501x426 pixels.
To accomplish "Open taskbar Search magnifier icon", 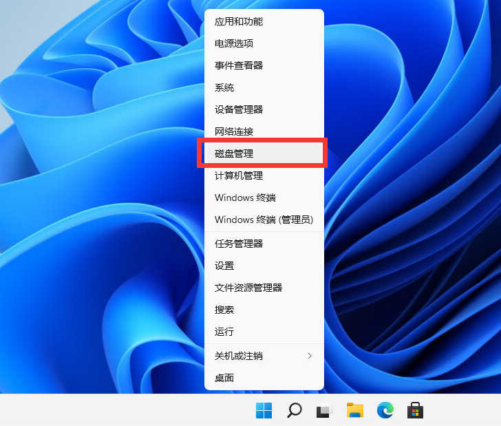I will [294, 411].
